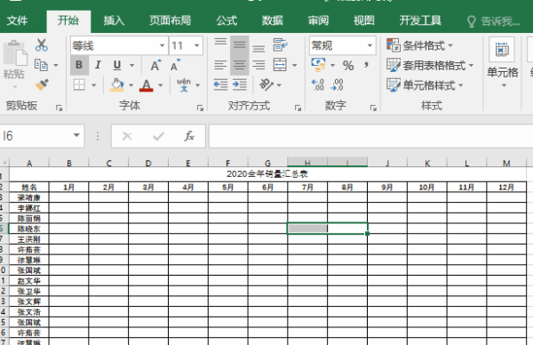Screen dimensions: 533x345
Task: Apply percent style icon
Action: coord(348,65)
